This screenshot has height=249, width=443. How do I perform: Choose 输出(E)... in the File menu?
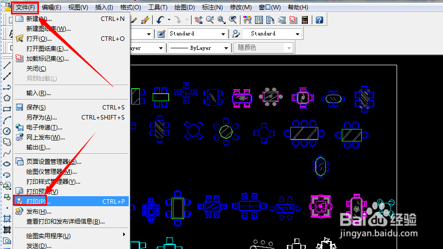[71, 147]
